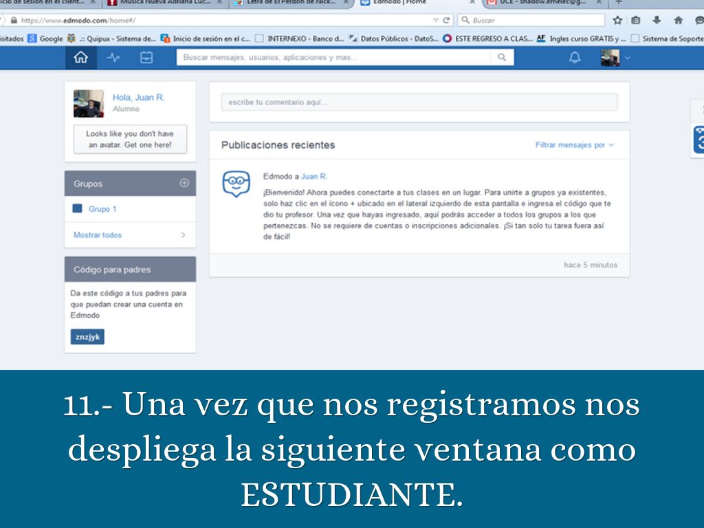The height and width of the screenshot is (528, 704).
Task: Bookmark page with the star icon
Action: 617,20
